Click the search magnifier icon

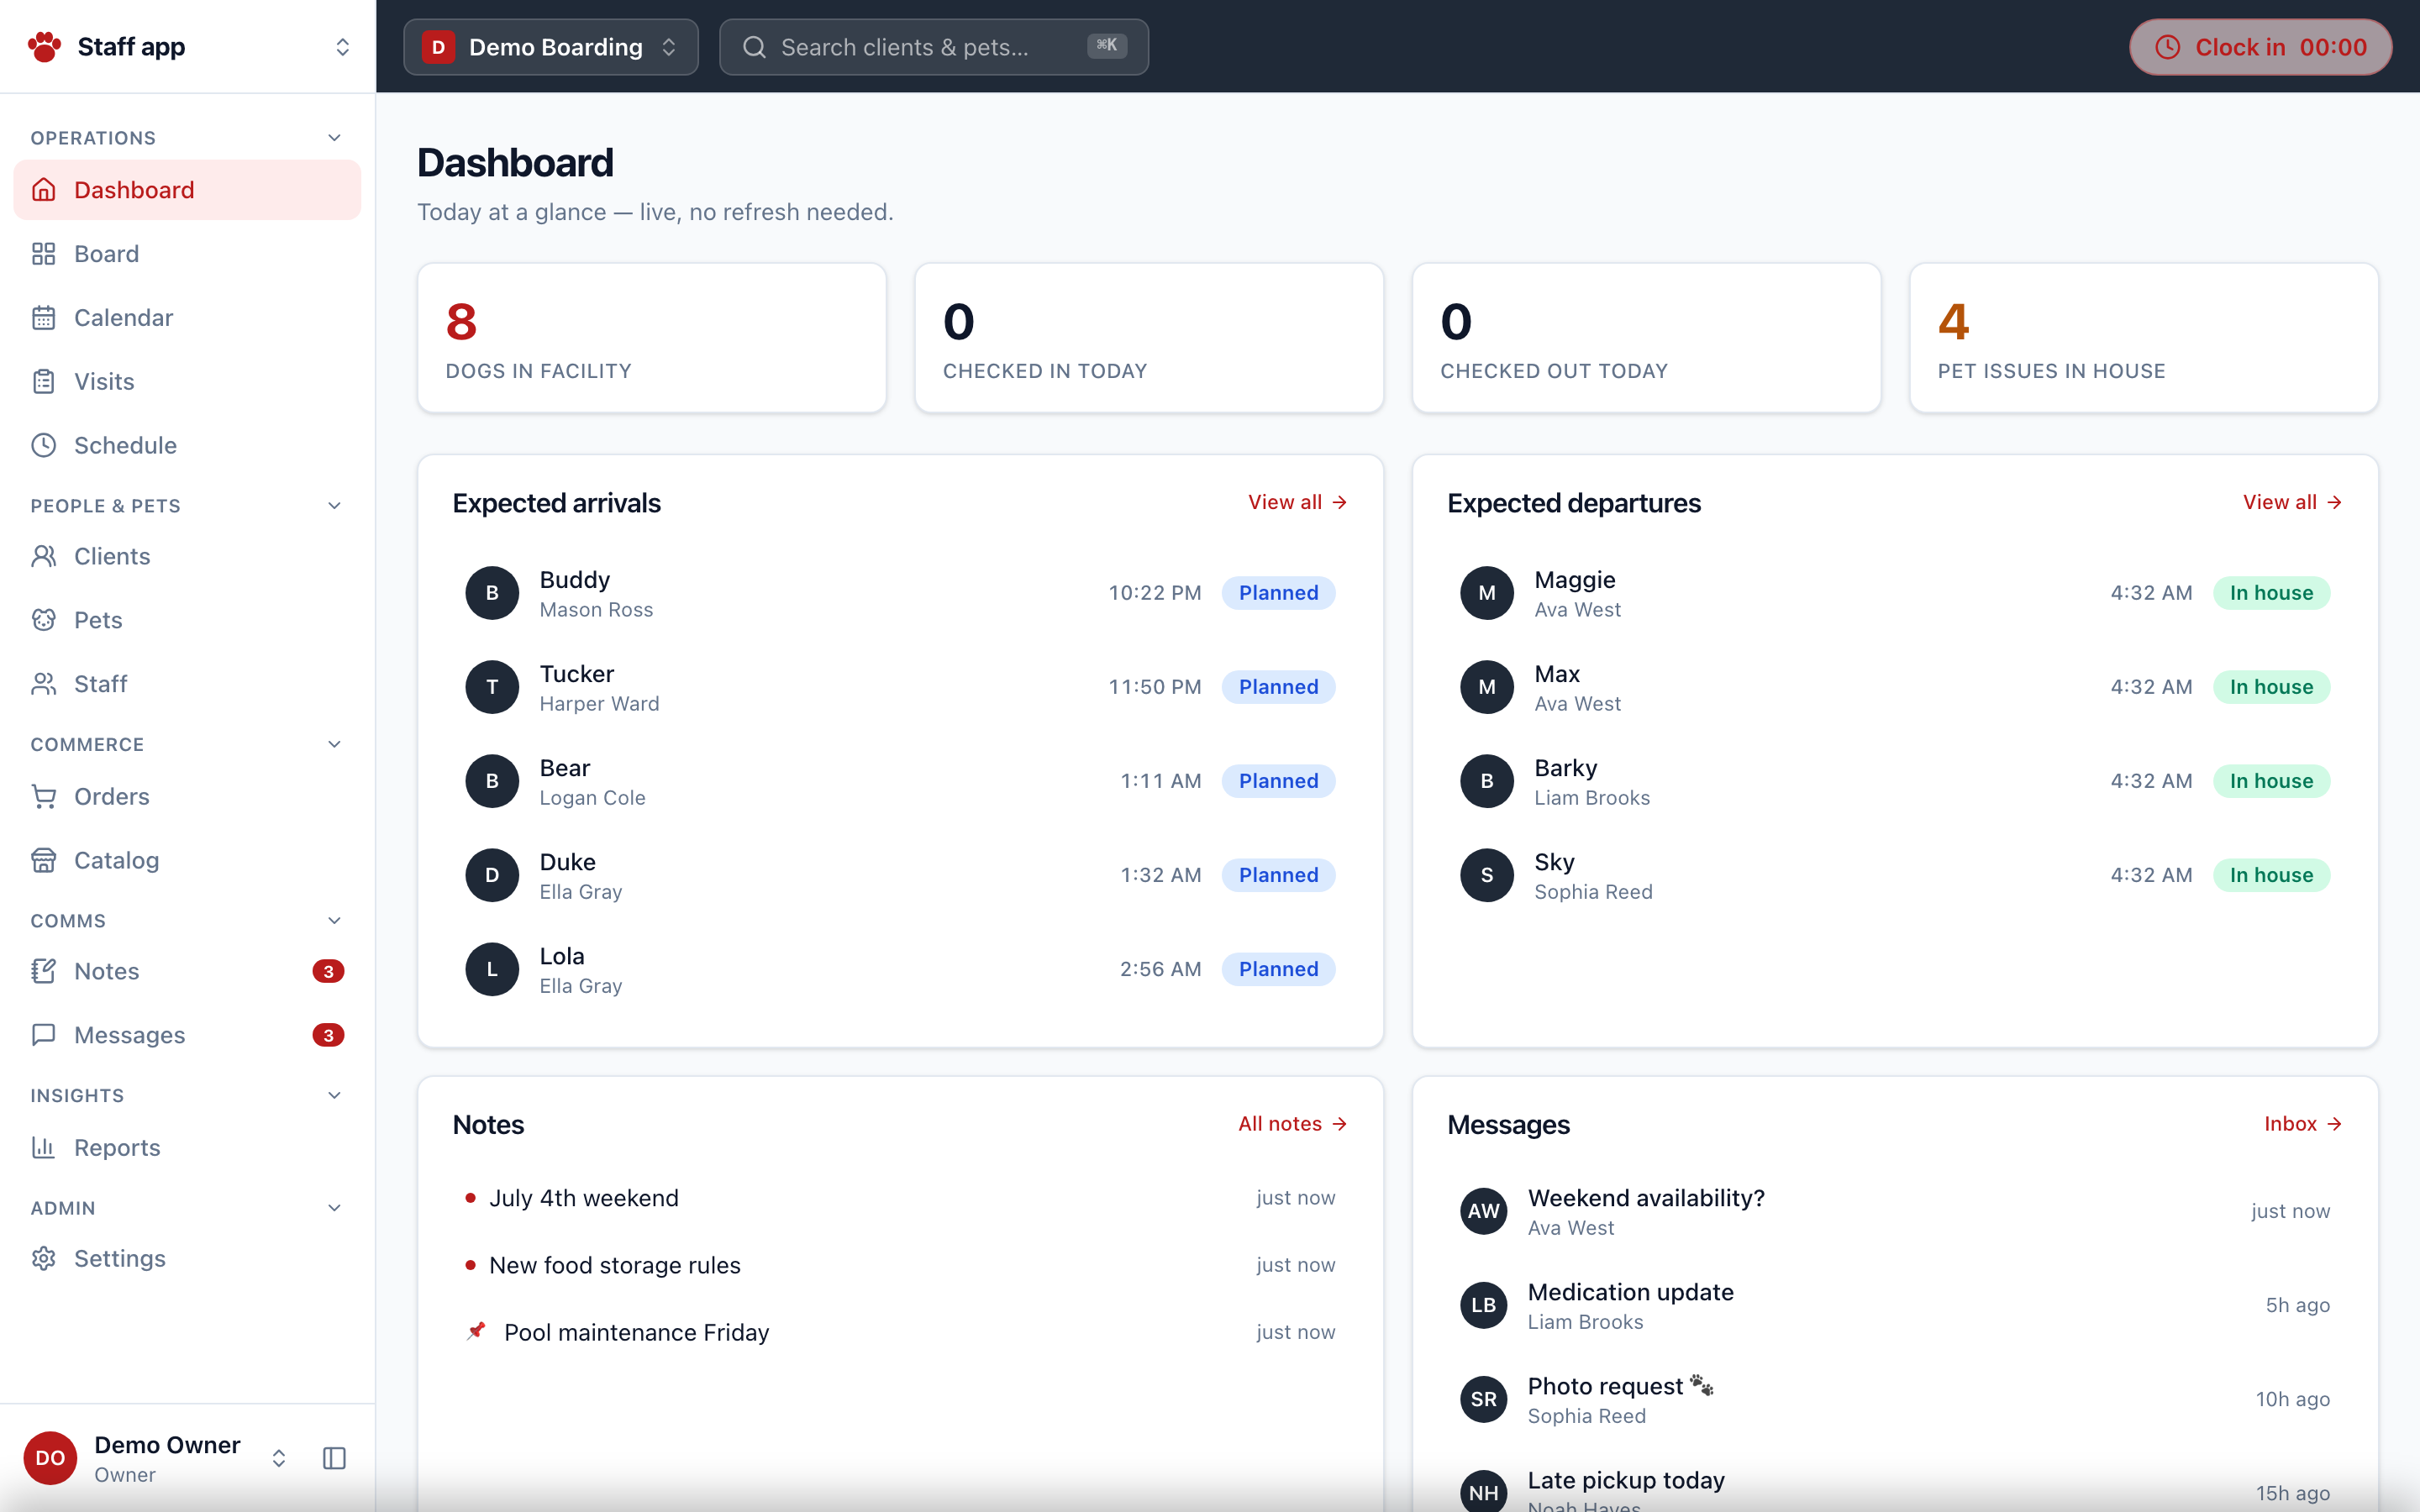point(755,47)
